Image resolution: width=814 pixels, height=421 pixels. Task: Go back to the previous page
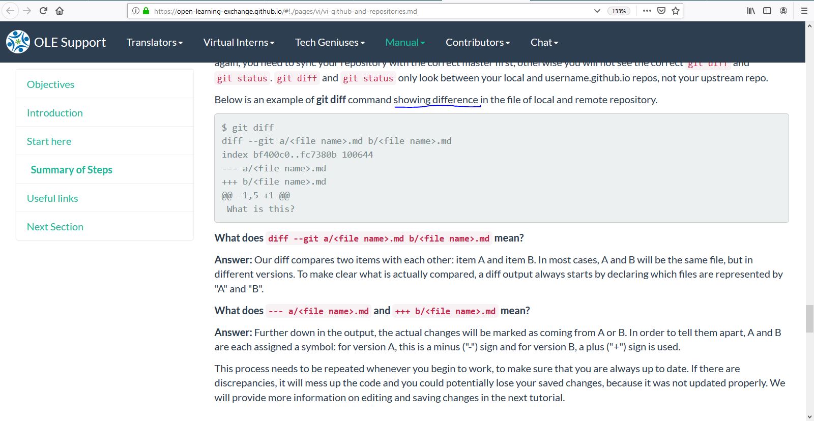(10, 11)
